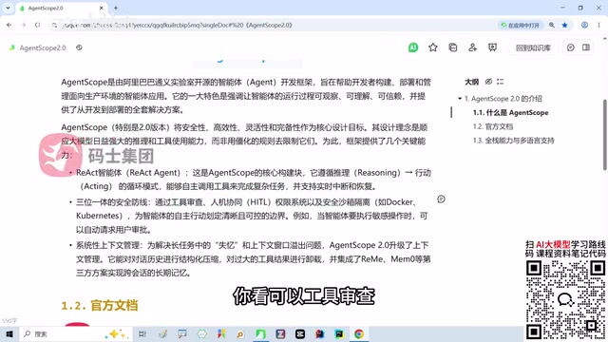Screen dimensions: 608x342
Task: Open the Windows Start menu
Action: [x=9, y=333]
